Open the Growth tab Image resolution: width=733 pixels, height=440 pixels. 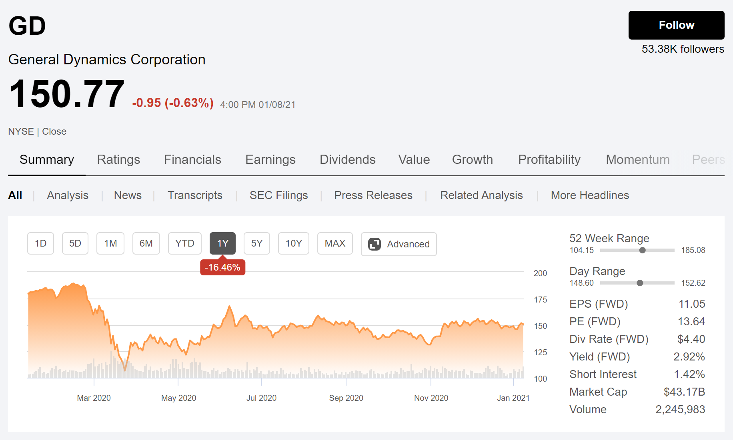(473, 159)
